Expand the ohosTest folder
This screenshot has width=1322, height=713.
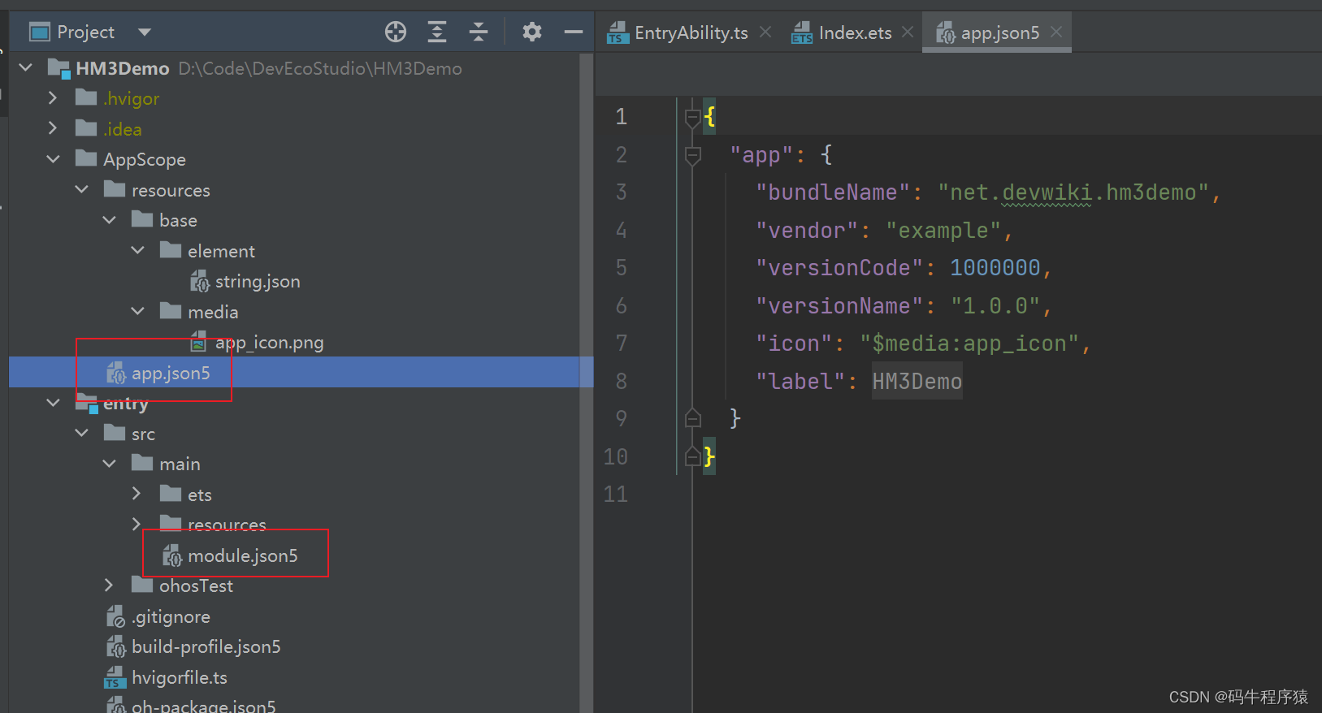tap(110, 586)
